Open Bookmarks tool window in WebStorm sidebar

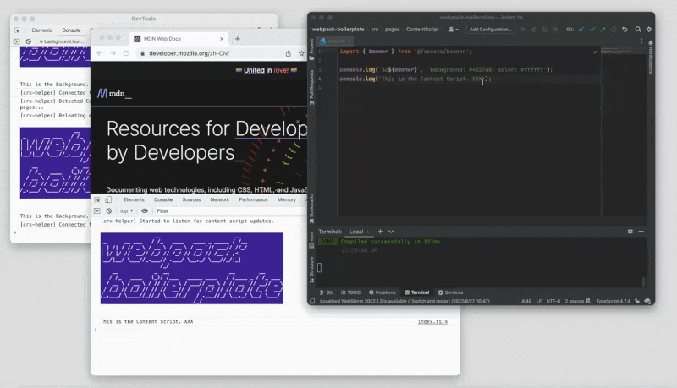point(311,208)
